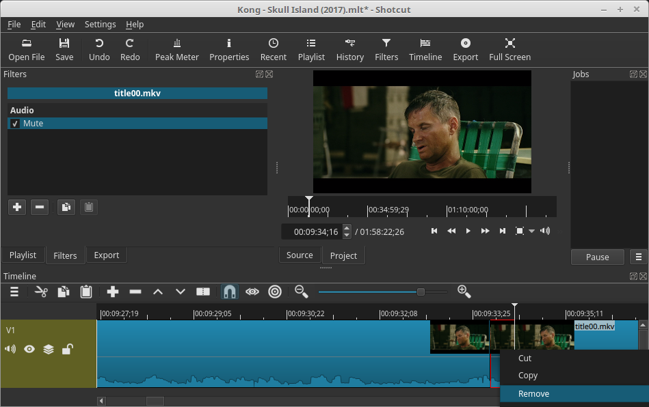Increment timecode with up stepper arrow
This screenshot has width=649, height=407.
[347, 227]
